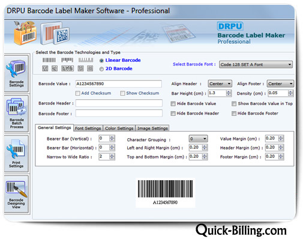Open Barcode Batch Process sidebar icon

pyautogui.click(x=16, y=113)
